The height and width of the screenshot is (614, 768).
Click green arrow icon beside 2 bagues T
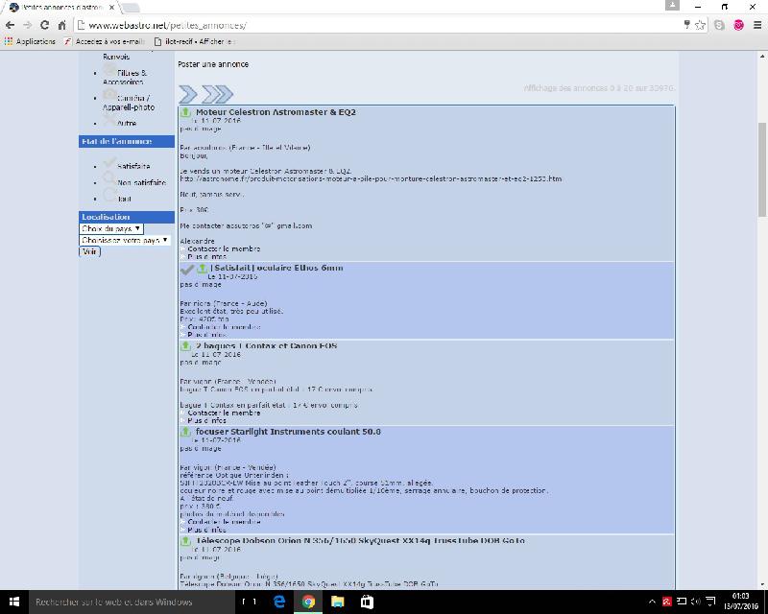click(x=185, y=346)
